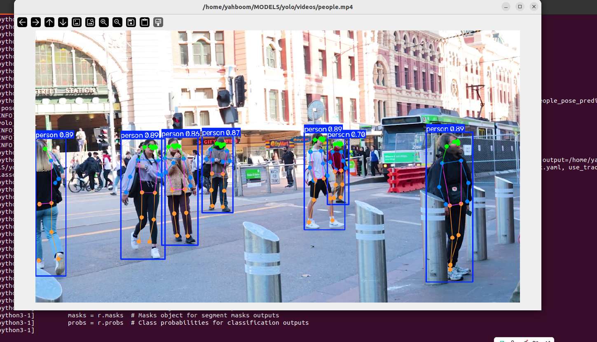The height and width of the screenshot is (342, 597).
Task: Close the people.mp4 viewer window
Action: pyautogui.click(x=534, y=7)
